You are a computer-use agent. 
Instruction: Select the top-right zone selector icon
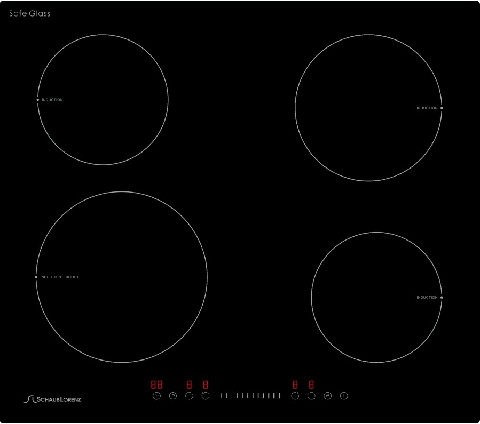pos(295,396)
